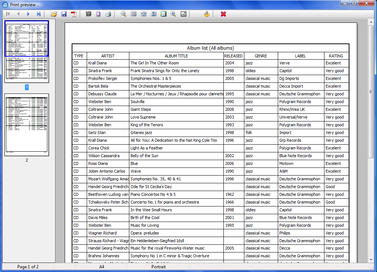The height and width of the screenshot is (272, 377).
Task: Click the ARTIST column header
Action: point(108,56)
